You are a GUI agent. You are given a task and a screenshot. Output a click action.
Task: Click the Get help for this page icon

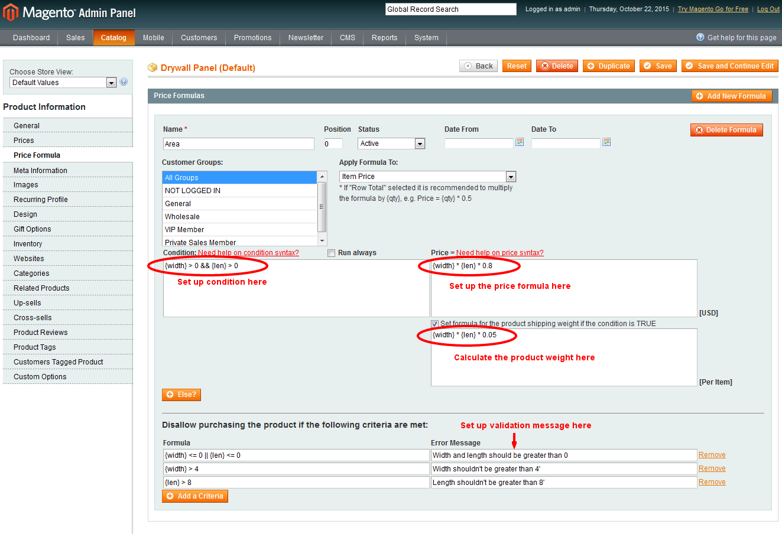[700, 37]
